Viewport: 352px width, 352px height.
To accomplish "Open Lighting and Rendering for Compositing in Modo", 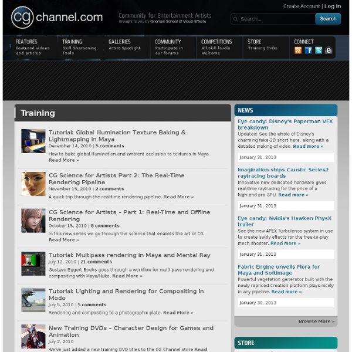I will coord(126,295).
